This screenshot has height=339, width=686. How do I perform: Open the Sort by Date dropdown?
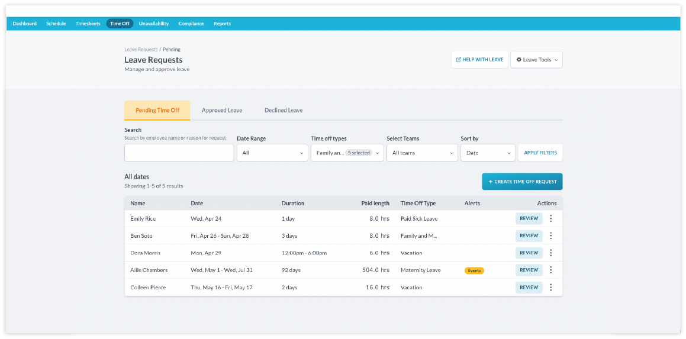(488, 153)
